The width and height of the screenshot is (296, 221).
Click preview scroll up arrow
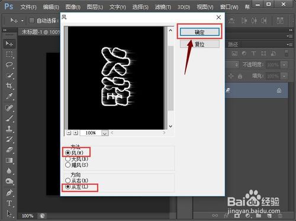tap(170, 30)
